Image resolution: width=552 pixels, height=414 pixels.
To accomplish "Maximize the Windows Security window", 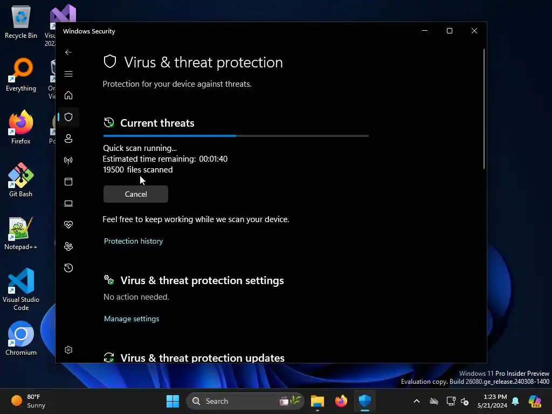I will [x=450, y=31].
